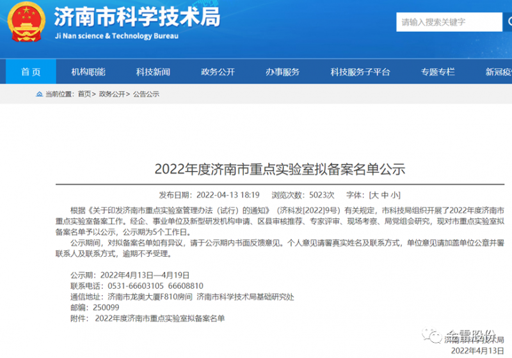Open the 机构职能 menu
This screenshot has height=358, width=512.
coord(88,72)
